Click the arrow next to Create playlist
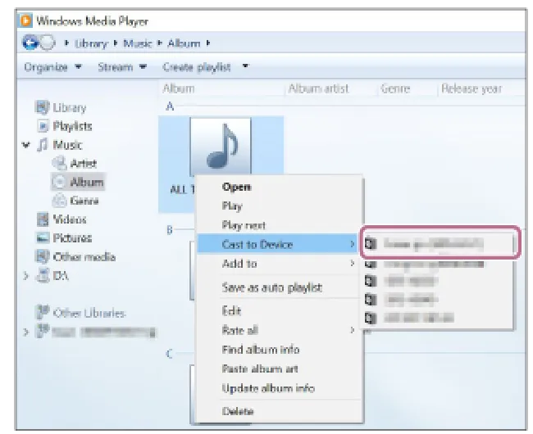The height and width of the screenshot is (434, 533). 245,66
